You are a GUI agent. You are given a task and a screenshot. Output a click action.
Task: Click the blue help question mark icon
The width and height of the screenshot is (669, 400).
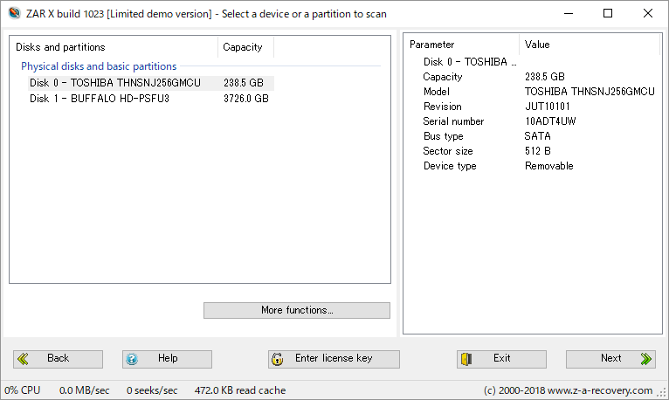132,359
